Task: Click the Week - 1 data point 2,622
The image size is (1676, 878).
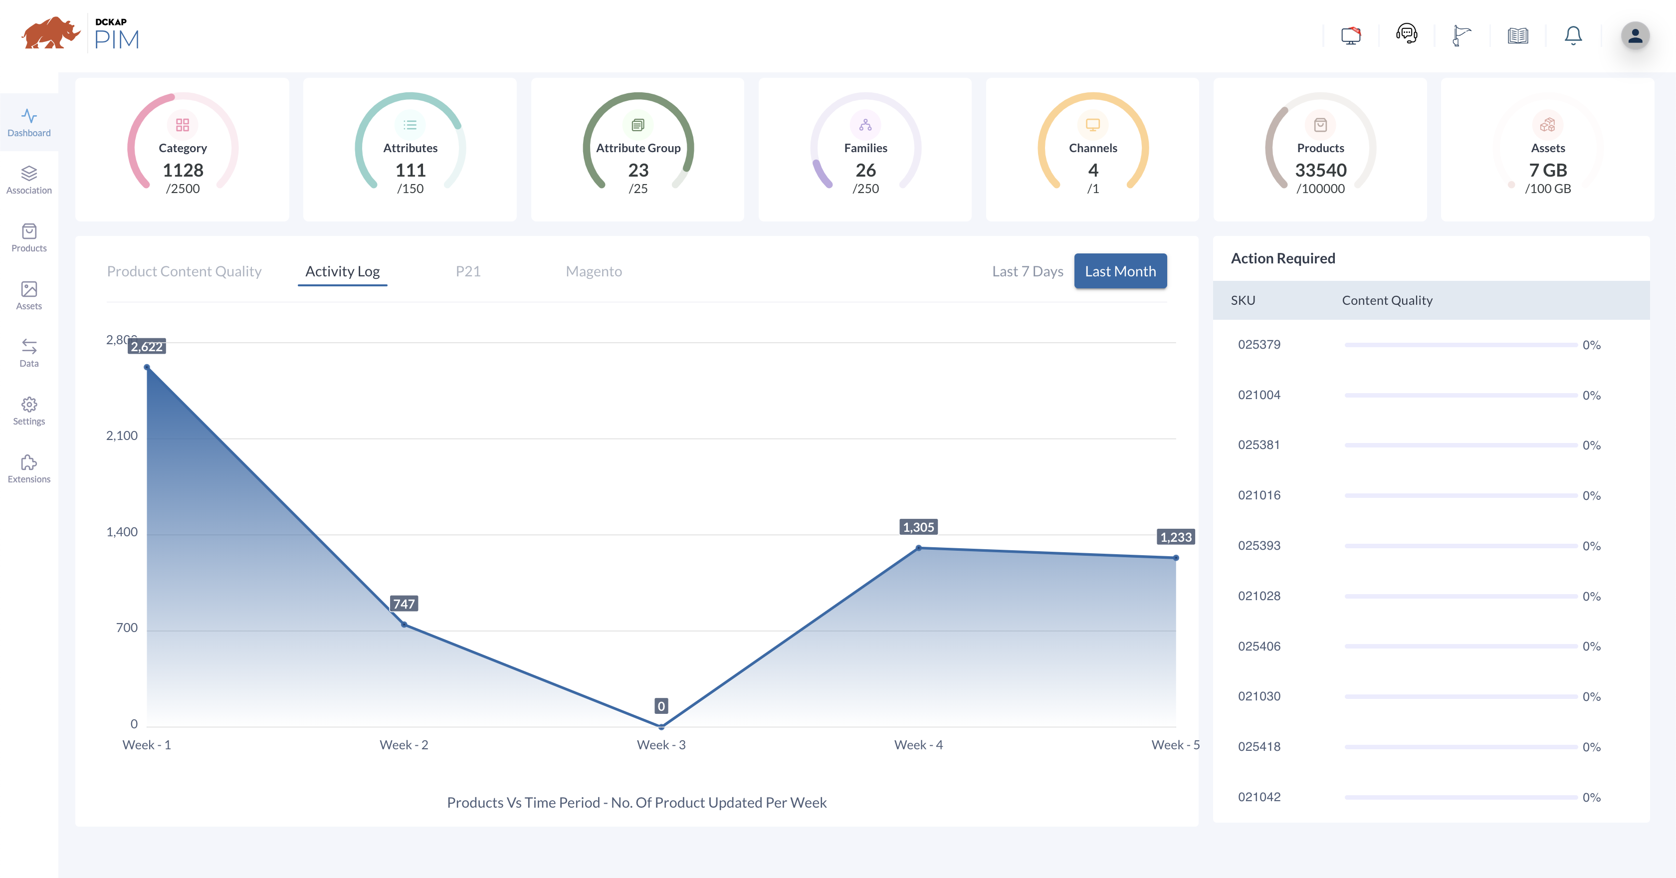Action: coord(147,368)
